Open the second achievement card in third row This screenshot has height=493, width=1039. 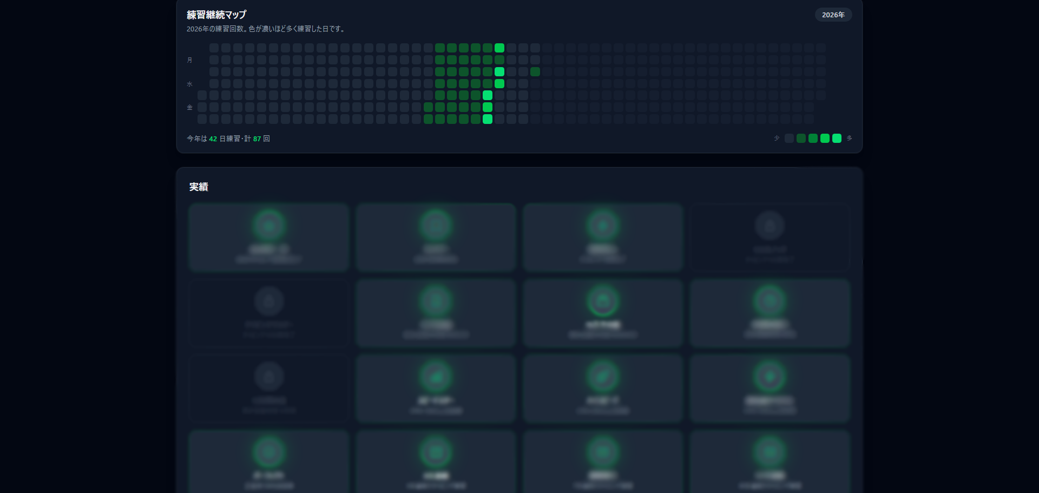pyautogui.click(x=436, y=388)
